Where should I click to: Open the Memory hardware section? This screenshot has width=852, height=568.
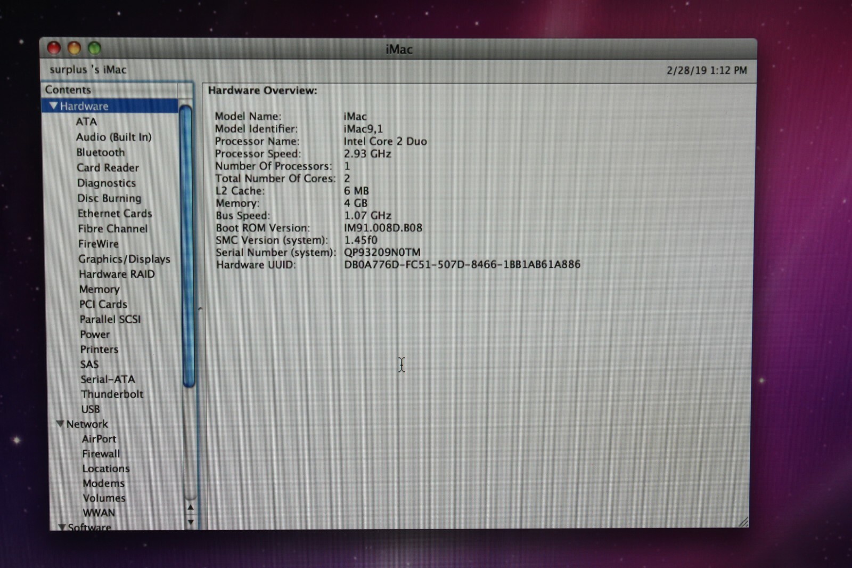(99, 289)
